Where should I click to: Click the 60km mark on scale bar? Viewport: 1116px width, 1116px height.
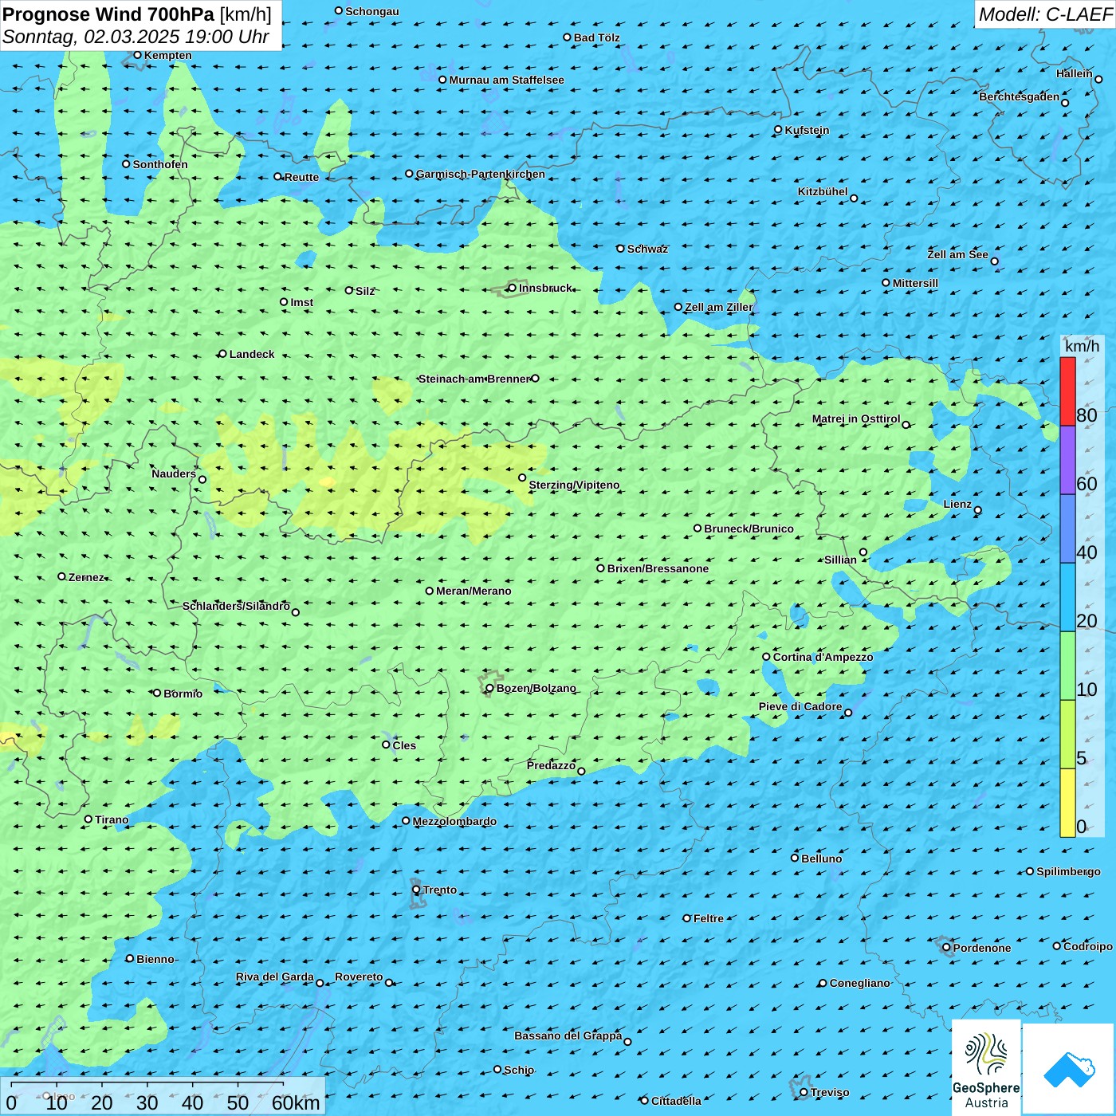tap(295, 1102)
